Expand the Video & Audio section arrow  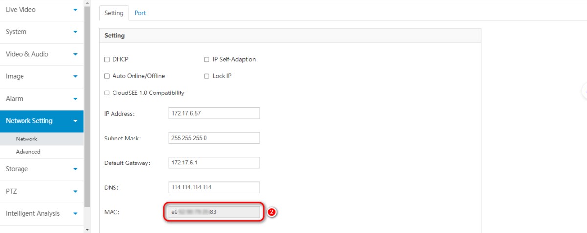click(x=75, y=54)
